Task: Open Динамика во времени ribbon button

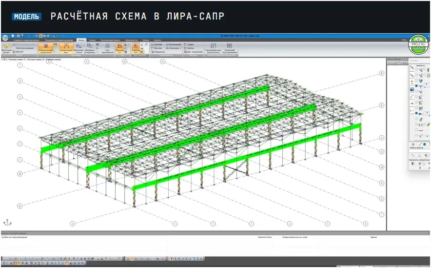Action: [90, 48]
